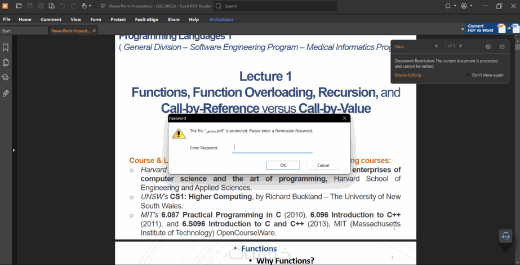This screenshot has width=520, height=265.
Task: Click the notifications bell icon
Action: click(x=448, y=6)
